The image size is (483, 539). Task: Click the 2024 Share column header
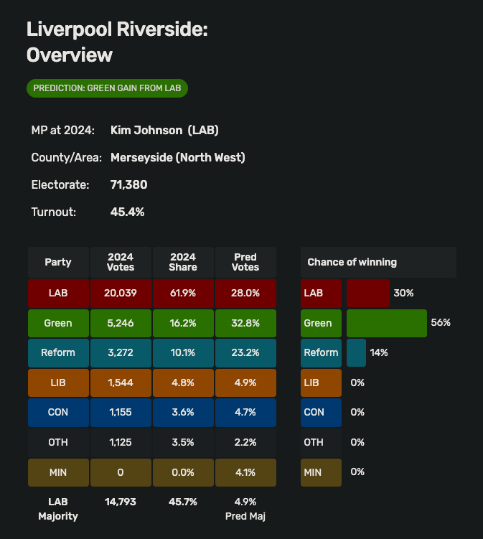183,262
